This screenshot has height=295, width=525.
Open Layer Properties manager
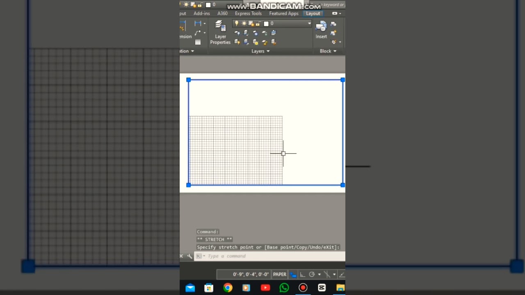(220, 32)
